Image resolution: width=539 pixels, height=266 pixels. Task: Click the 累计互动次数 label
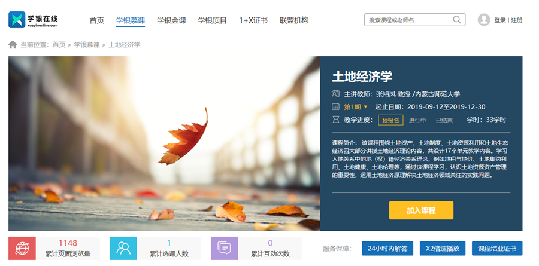point(270,254)
